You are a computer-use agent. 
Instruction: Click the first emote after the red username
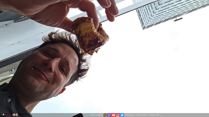pyautogui.click(x=13, y=115)
